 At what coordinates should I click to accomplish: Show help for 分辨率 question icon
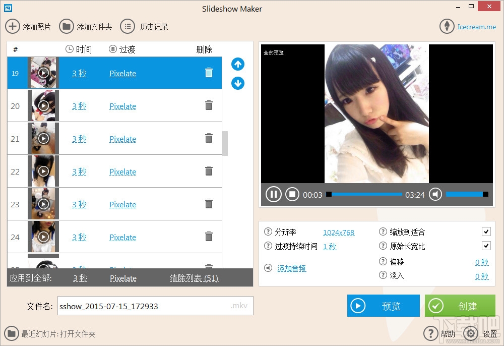[x=268, y=232]
